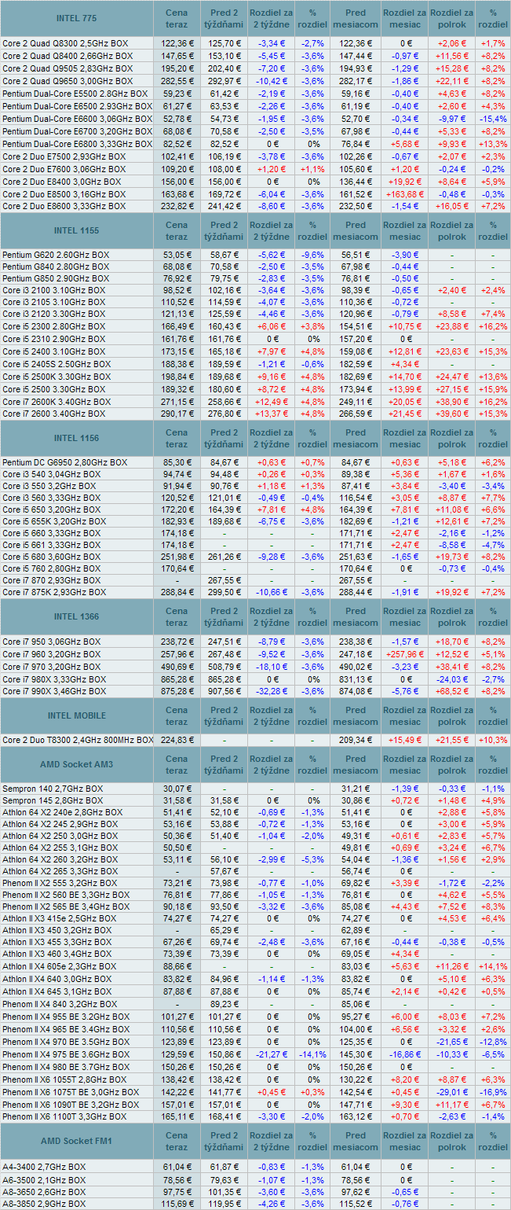
Task: Click the 224,83 € price of Core 2 Duo T8300
Action: pyautogui.click(x=177, y=740)
